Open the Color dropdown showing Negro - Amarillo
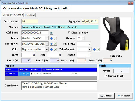 pyautogui.click(x=47, y=50)
